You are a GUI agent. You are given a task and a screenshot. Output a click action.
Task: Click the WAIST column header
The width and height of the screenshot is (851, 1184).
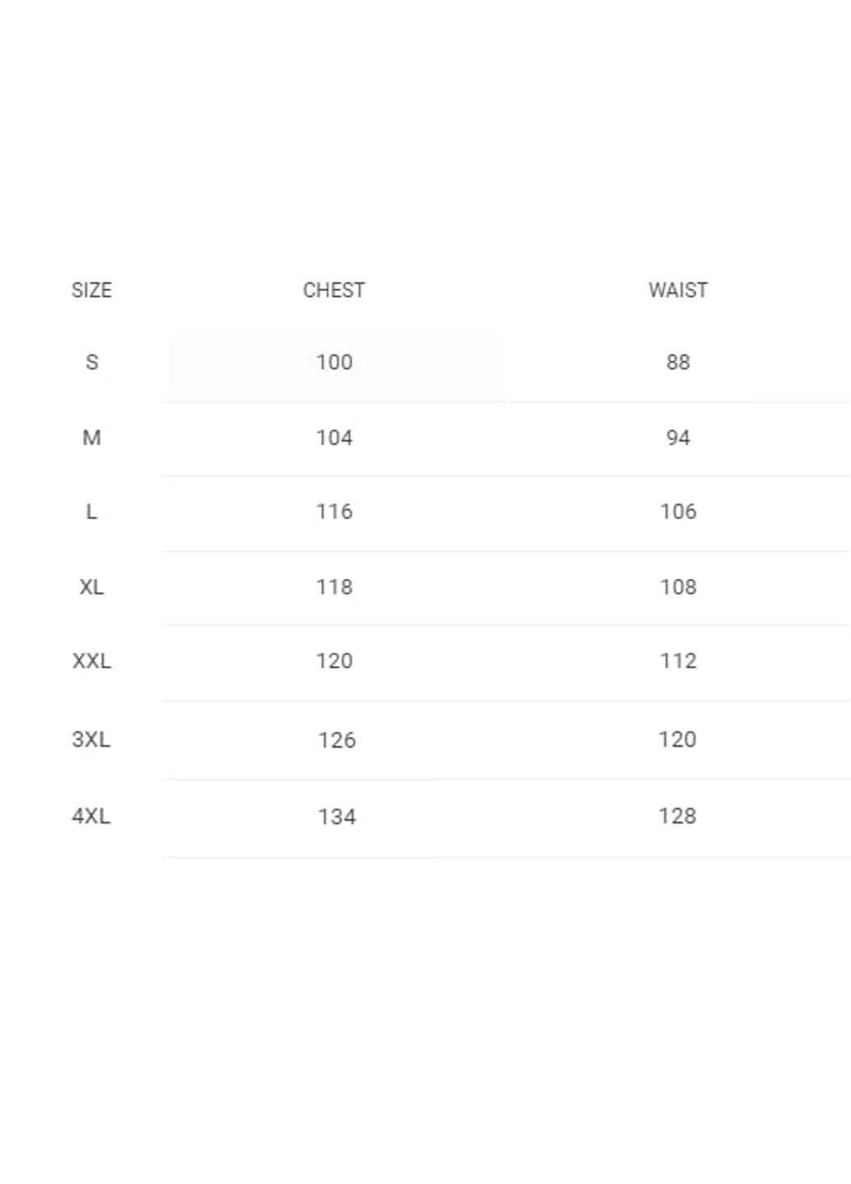click(x=678, y=290)
